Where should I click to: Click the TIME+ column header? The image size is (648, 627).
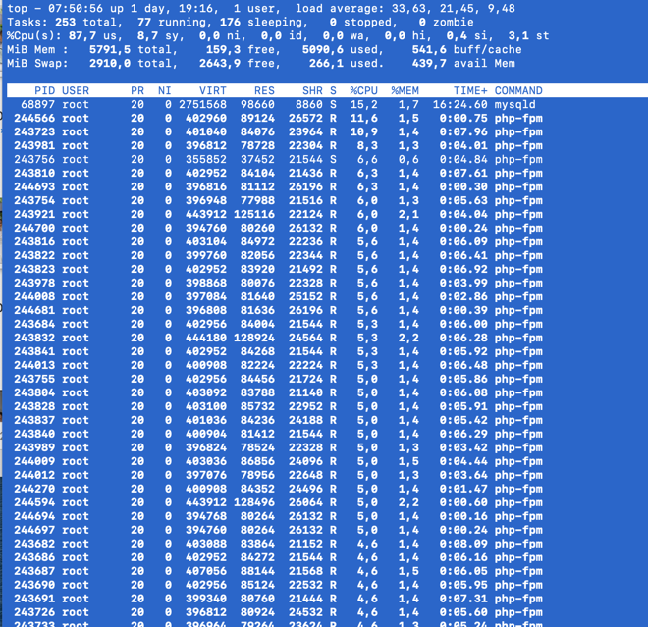point(469,90)
